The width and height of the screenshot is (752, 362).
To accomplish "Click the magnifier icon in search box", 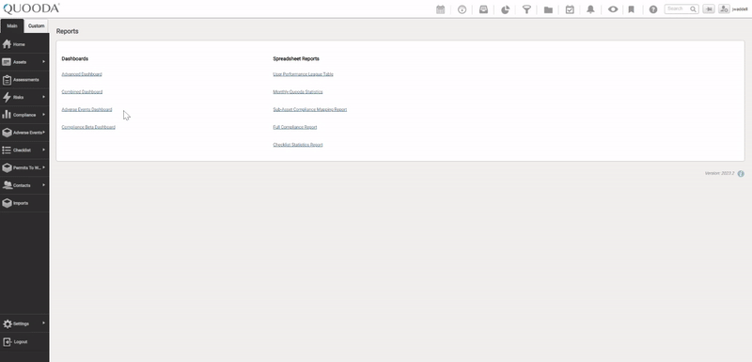I will tap(693, 9).
